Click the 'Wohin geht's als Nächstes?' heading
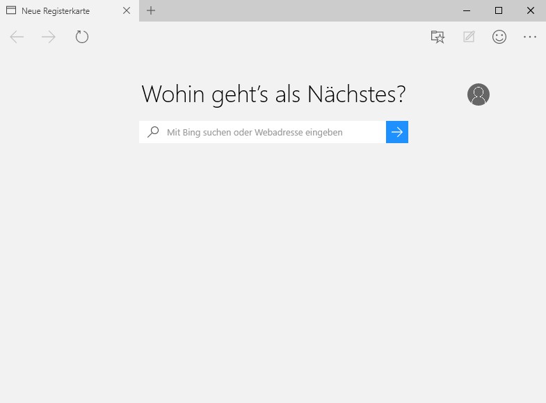This screenshot has height=403, width=546. [273, 94]
